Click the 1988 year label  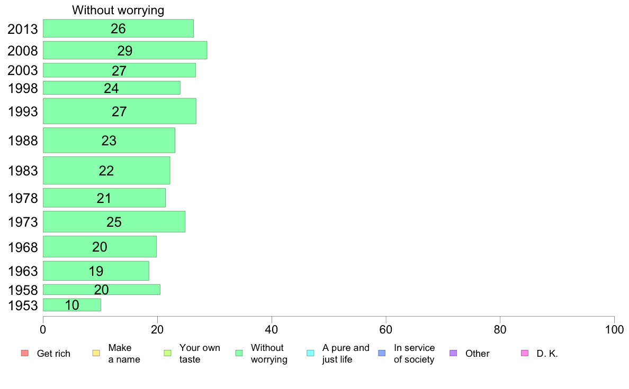click(23, 141)
